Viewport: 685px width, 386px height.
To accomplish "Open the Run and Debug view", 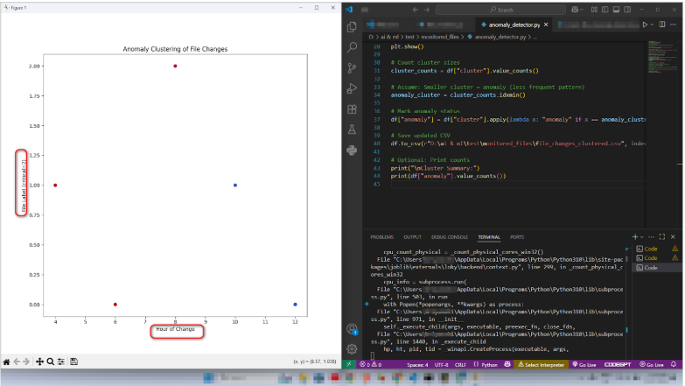I will [352, 88].
